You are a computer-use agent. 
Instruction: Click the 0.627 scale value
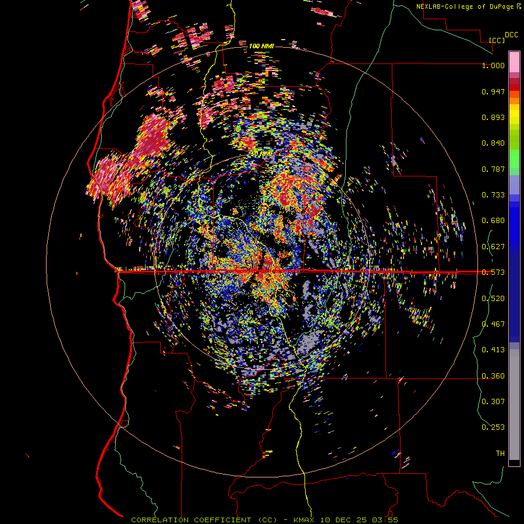click(x=493, y=247)
